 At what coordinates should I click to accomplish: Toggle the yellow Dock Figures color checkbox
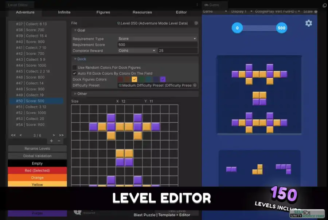[134, 79]
